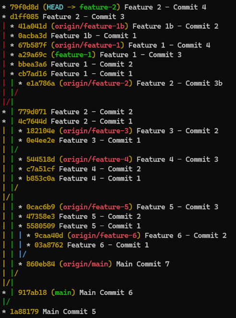Select text 'Feature 2 - Commit 1'
236x318 pixels.
[x=92, y=121]
